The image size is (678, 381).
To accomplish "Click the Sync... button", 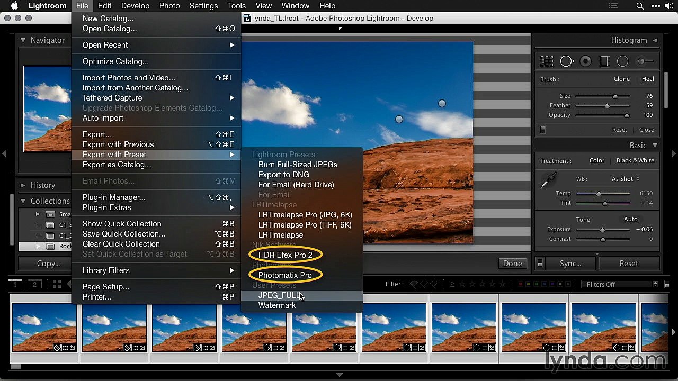I will click(570, 263).
